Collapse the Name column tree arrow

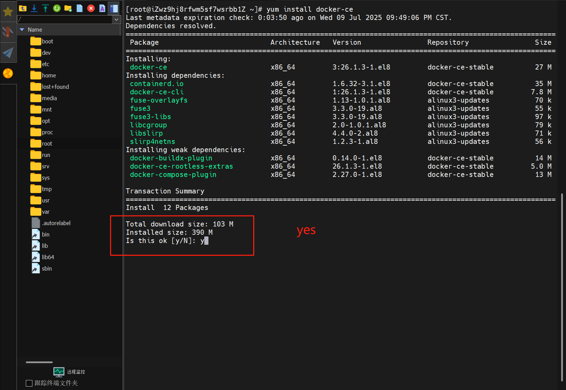(x=22, y=30)
